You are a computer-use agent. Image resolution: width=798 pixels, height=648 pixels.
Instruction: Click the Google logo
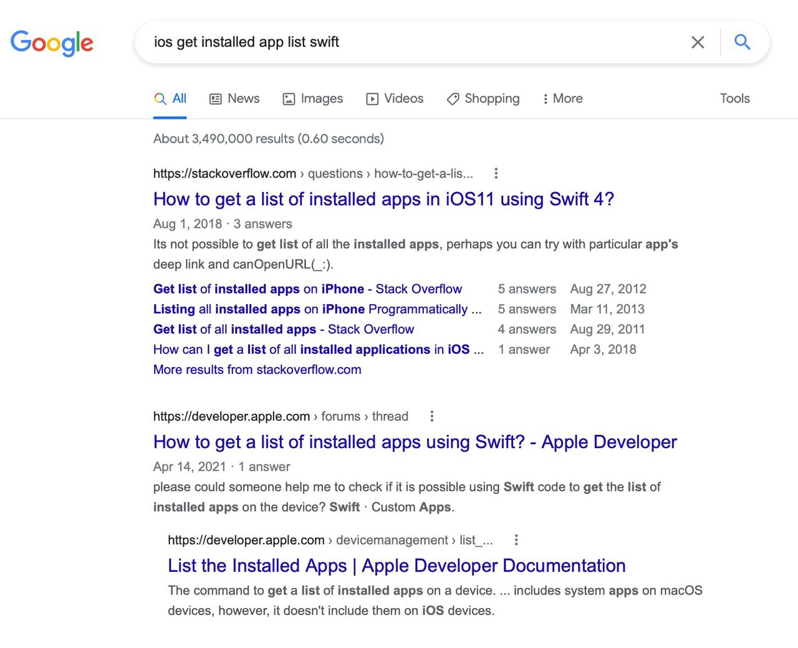52,43
